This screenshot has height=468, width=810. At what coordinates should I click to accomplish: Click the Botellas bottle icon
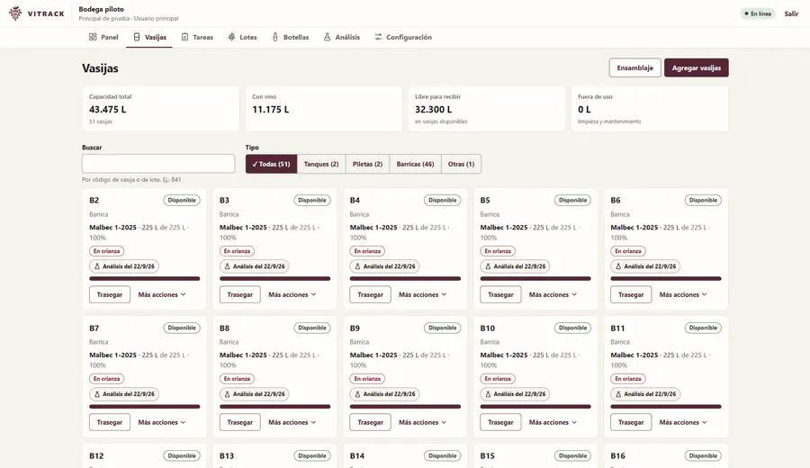pyautogui.click(x=275, y=37)
